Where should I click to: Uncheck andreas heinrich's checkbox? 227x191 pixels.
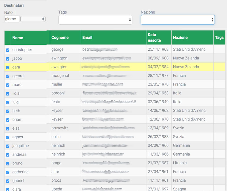click(8, 155)
